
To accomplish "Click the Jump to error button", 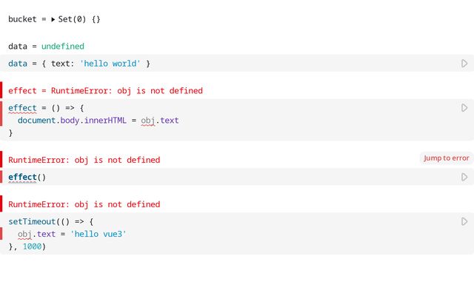I will click(445, 158).
